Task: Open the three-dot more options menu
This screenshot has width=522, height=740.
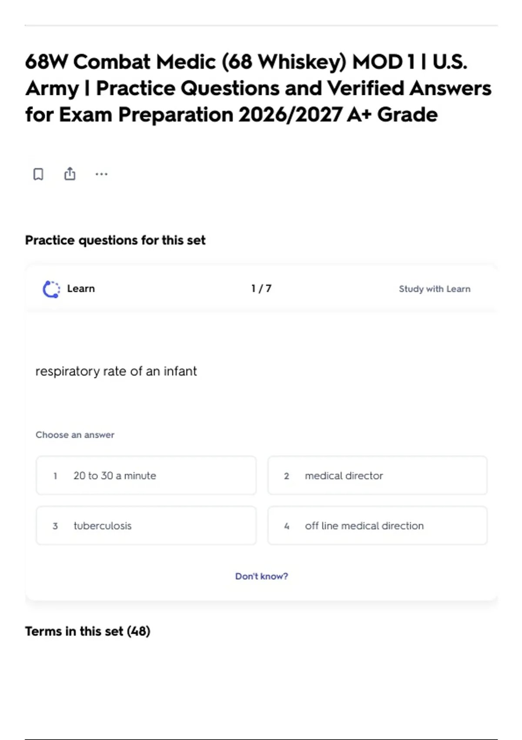Action: point(101,174)
